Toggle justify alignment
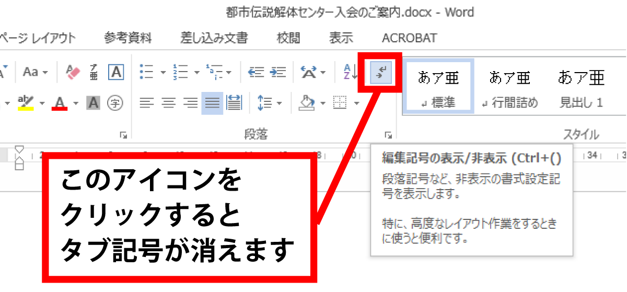This screenshot has height=292, width=627. 212,103
